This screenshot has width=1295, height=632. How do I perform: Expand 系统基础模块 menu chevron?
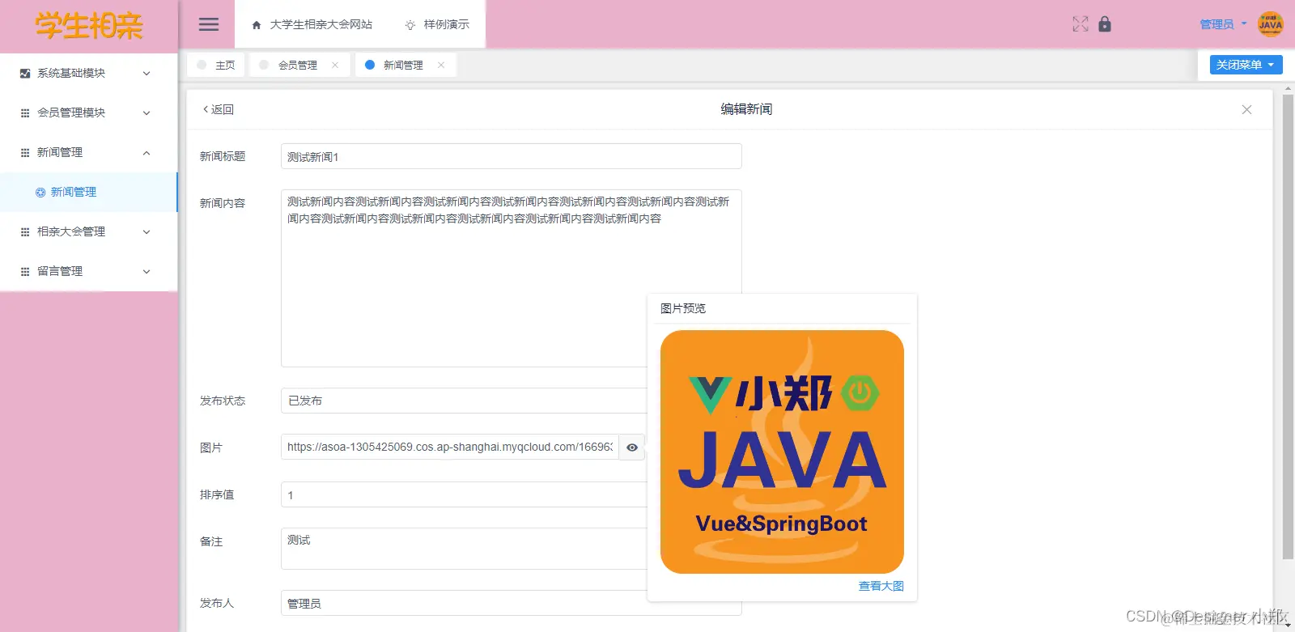146,73
